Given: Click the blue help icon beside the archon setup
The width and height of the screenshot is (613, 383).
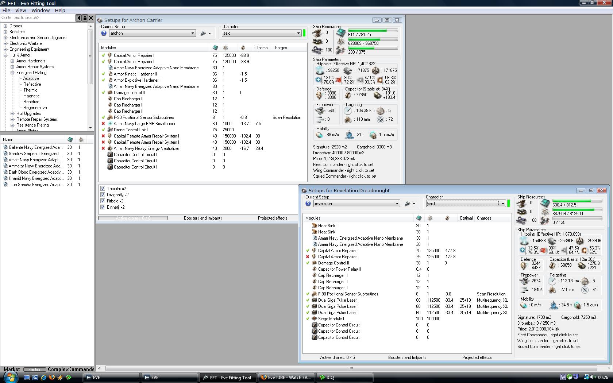Looking at the screenshot, I should (x=104, y=33).
